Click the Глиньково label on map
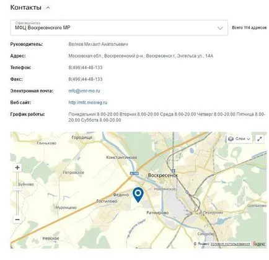Viewport: 269px width, 260px height. click(46, 143)
